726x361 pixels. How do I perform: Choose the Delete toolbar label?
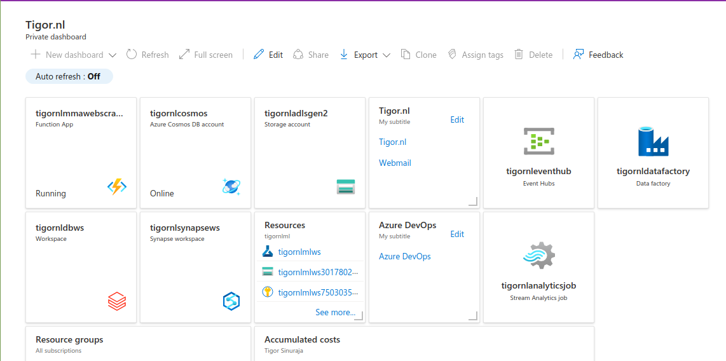pos(541,55)
